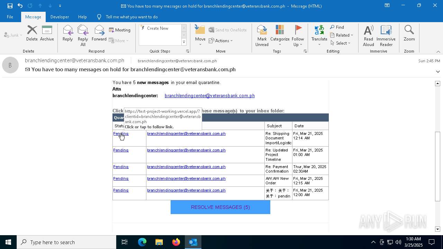Open the Windows Start menu
Image resolution: width=443 pixels, height=249 pixels.
pos(8,242)
